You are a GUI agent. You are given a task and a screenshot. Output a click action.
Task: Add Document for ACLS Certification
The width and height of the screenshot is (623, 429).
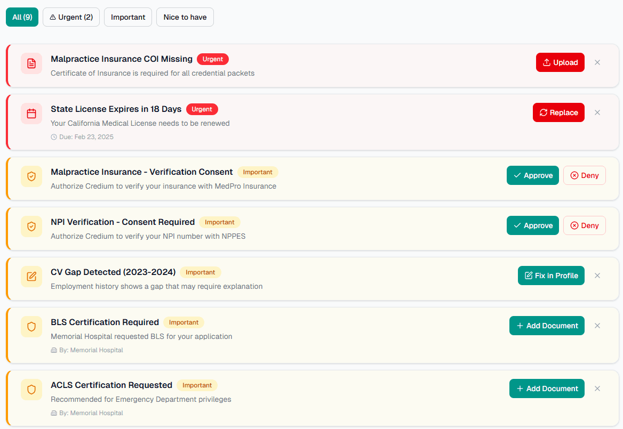point(547,388)
